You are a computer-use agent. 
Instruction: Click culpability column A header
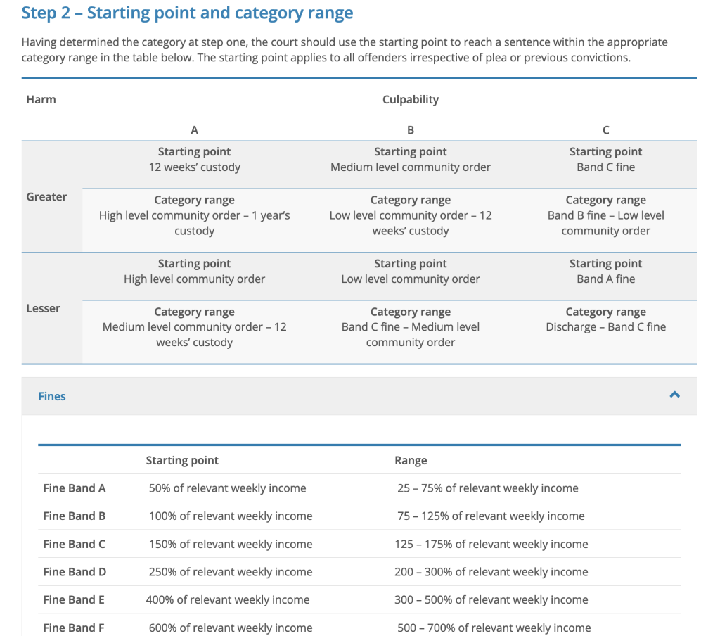pos(194,129)
